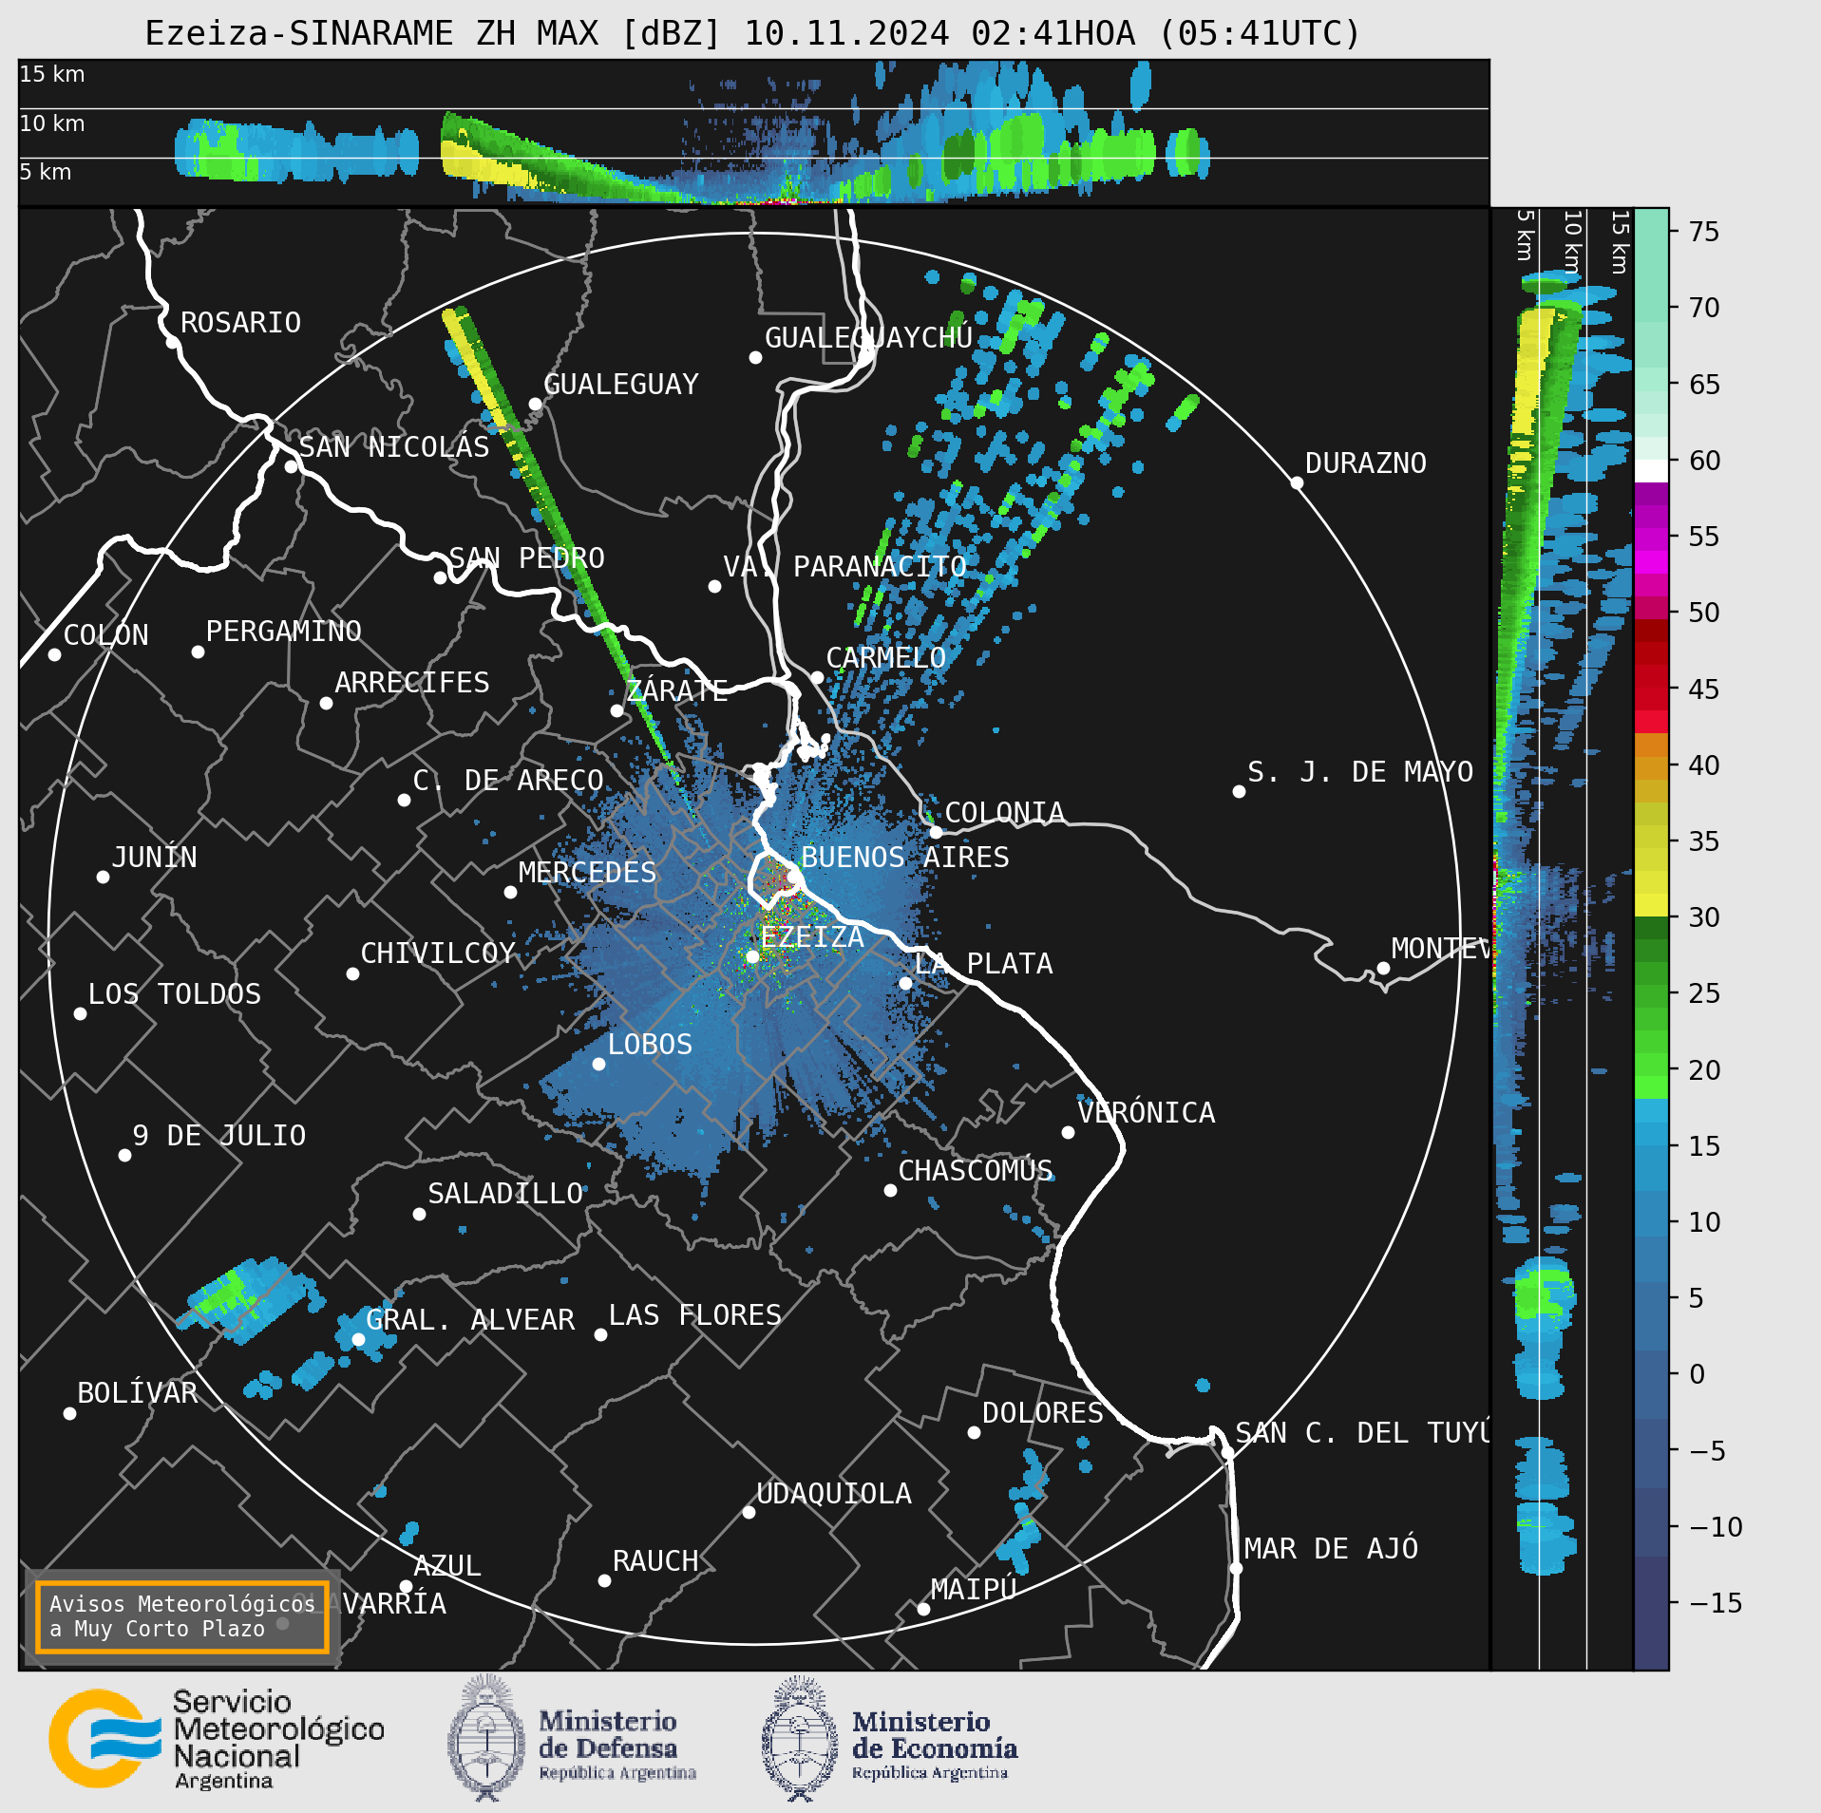Click the COLONIA label
This screenshot has width=1821, height=1813.
pyautogui.click(x=1004, y=813)
